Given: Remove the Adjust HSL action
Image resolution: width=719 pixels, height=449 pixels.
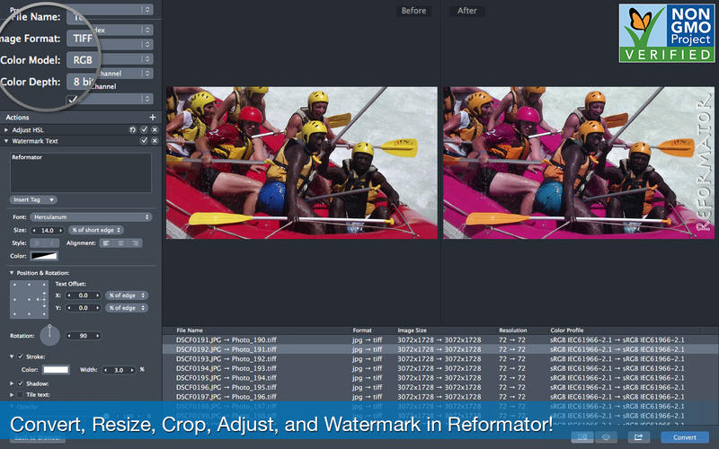Looking at the screenshot, I should point(155,129).
